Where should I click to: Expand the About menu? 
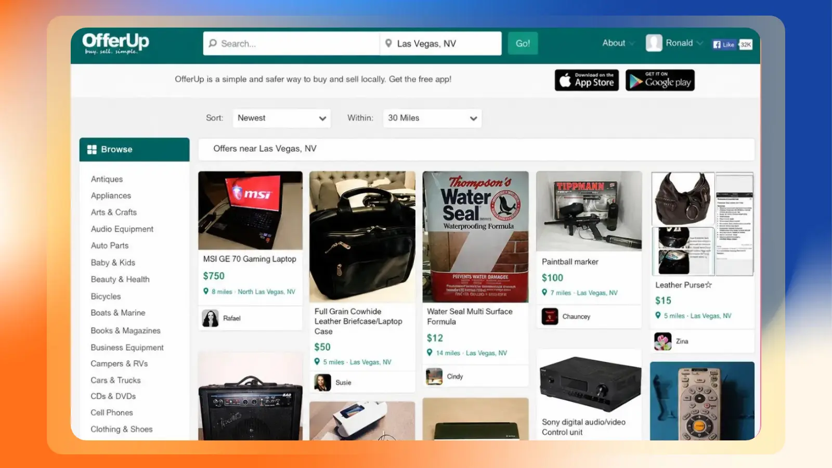coord(618,43)
